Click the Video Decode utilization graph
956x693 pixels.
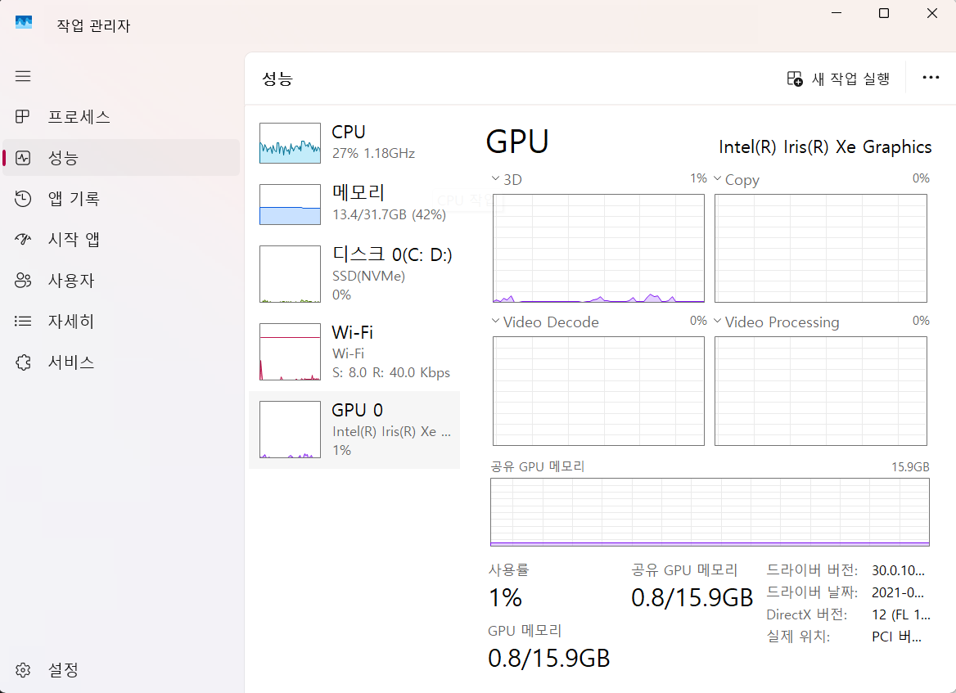click(x=598, y=391)
